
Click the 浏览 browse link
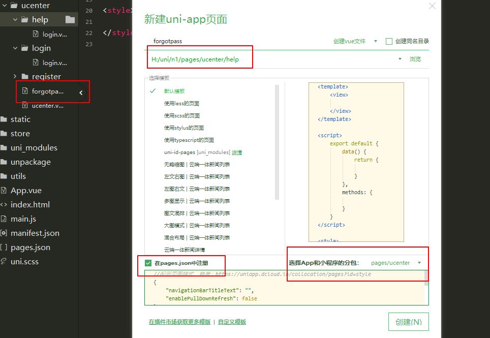[x=415, y=59]
